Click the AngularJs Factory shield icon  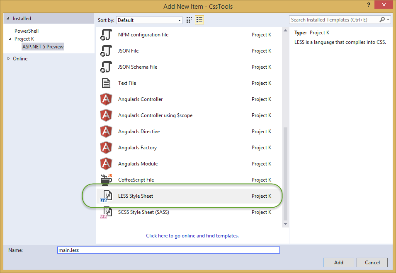pyautogui.click(x=106, y=148)
